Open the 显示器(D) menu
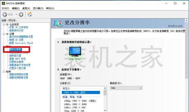Screen dimensions: 189x112 point(38,8)
